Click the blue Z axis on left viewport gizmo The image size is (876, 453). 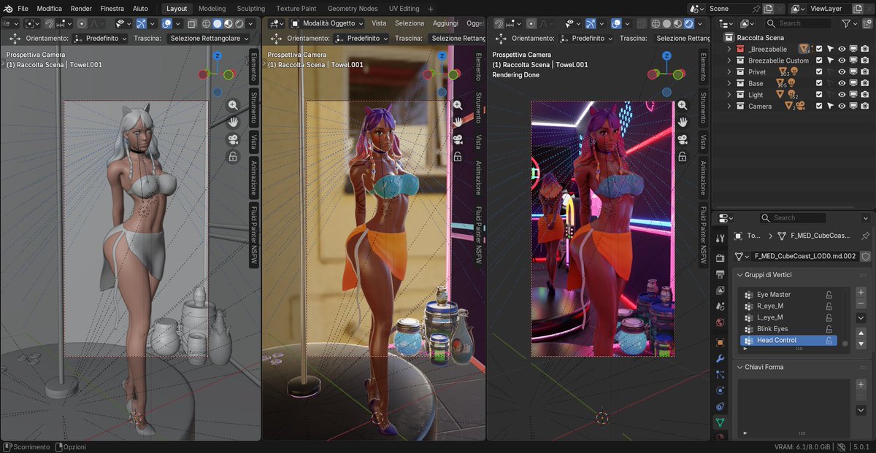(x=217, y=56)
